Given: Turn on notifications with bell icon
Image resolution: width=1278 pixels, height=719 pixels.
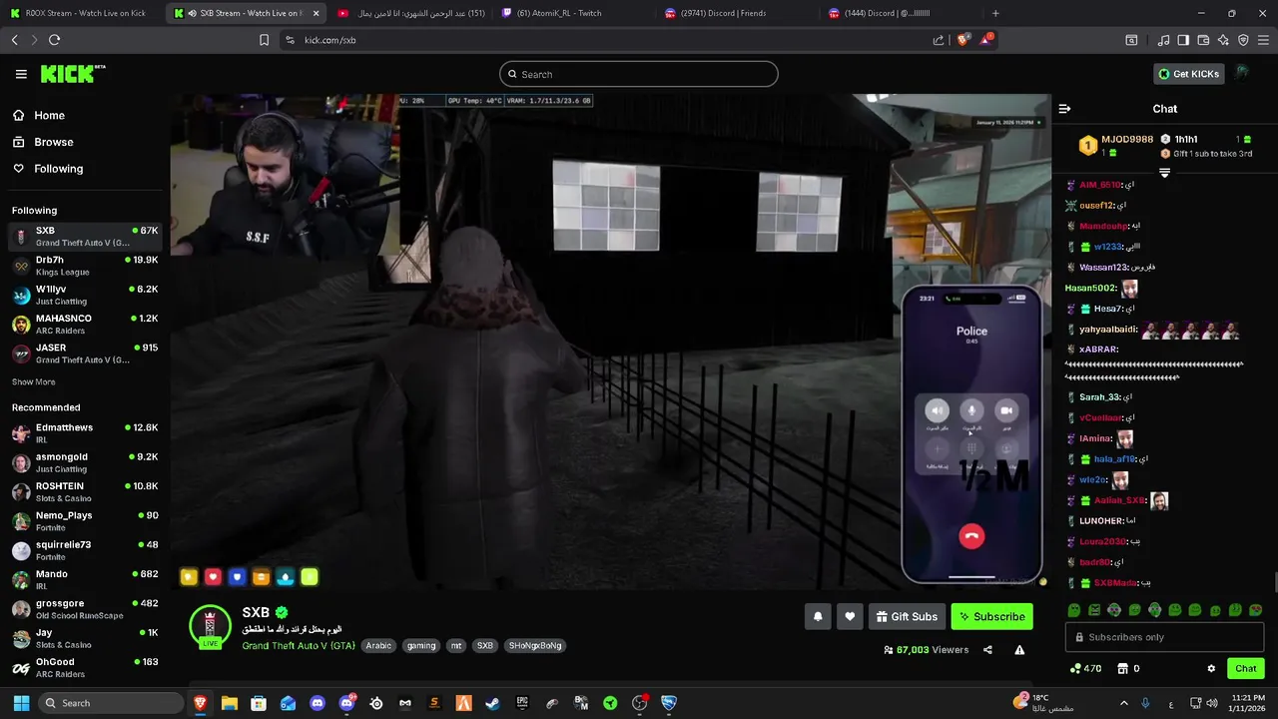Looking at the screenshot, I should pos(818,617).
